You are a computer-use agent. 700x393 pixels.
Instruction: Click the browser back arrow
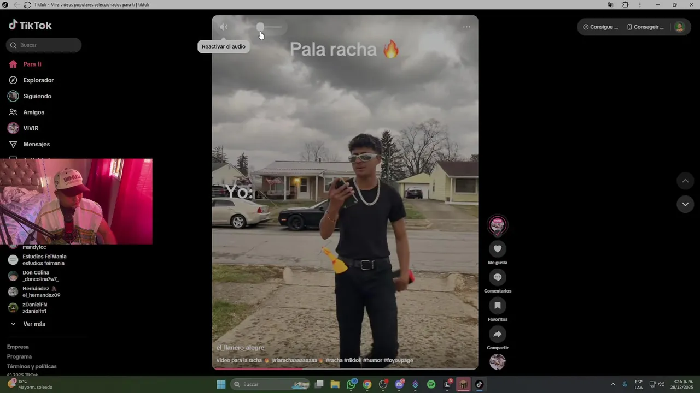point(17,5)
